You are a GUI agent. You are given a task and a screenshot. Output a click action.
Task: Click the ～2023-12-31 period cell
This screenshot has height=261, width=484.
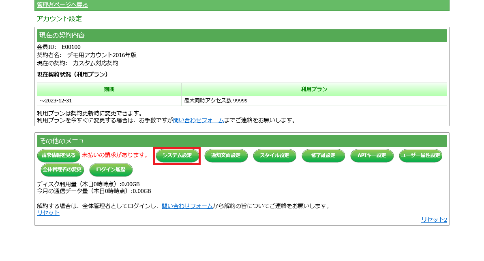tap(109, 101)
